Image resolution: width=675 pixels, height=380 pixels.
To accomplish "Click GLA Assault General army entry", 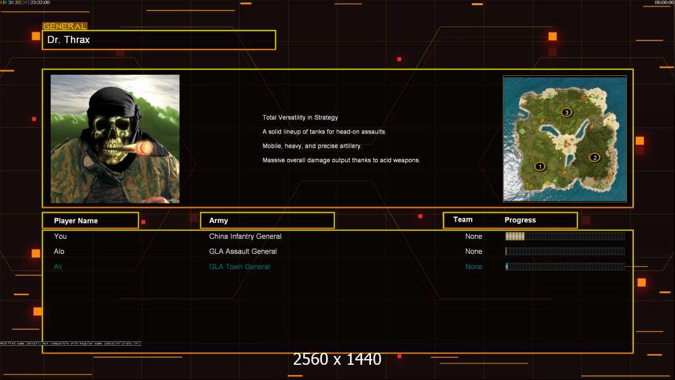I will [243, 251].
